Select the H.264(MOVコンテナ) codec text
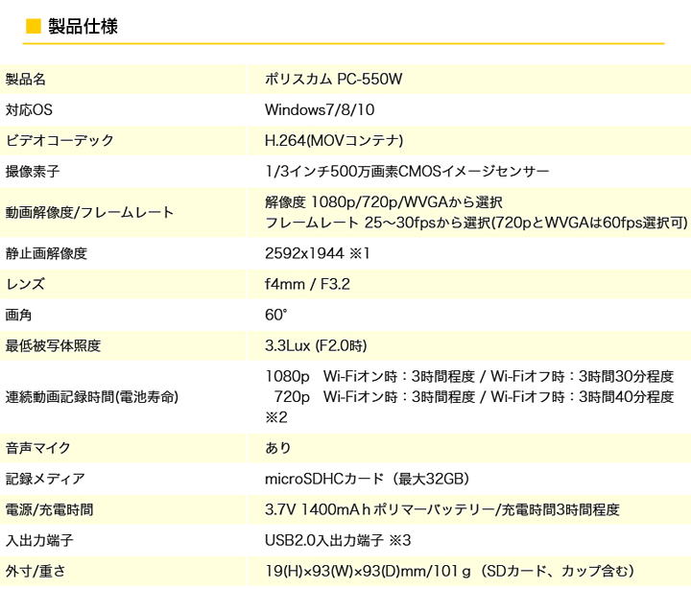Screen dimensions: 691x589 coord(333,140)
